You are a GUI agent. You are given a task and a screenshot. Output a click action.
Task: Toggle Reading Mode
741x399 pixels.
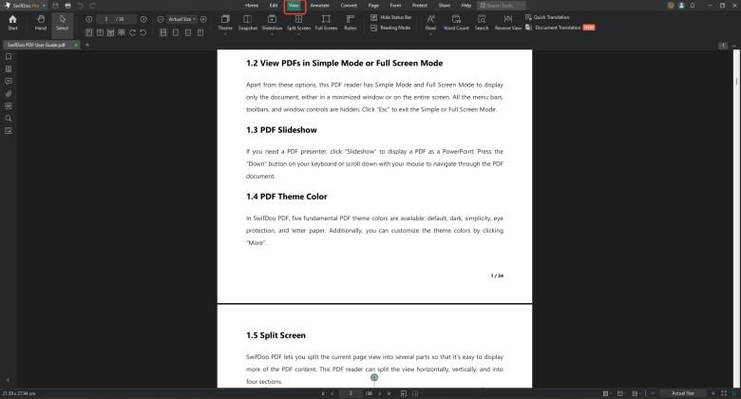(390, 28)
